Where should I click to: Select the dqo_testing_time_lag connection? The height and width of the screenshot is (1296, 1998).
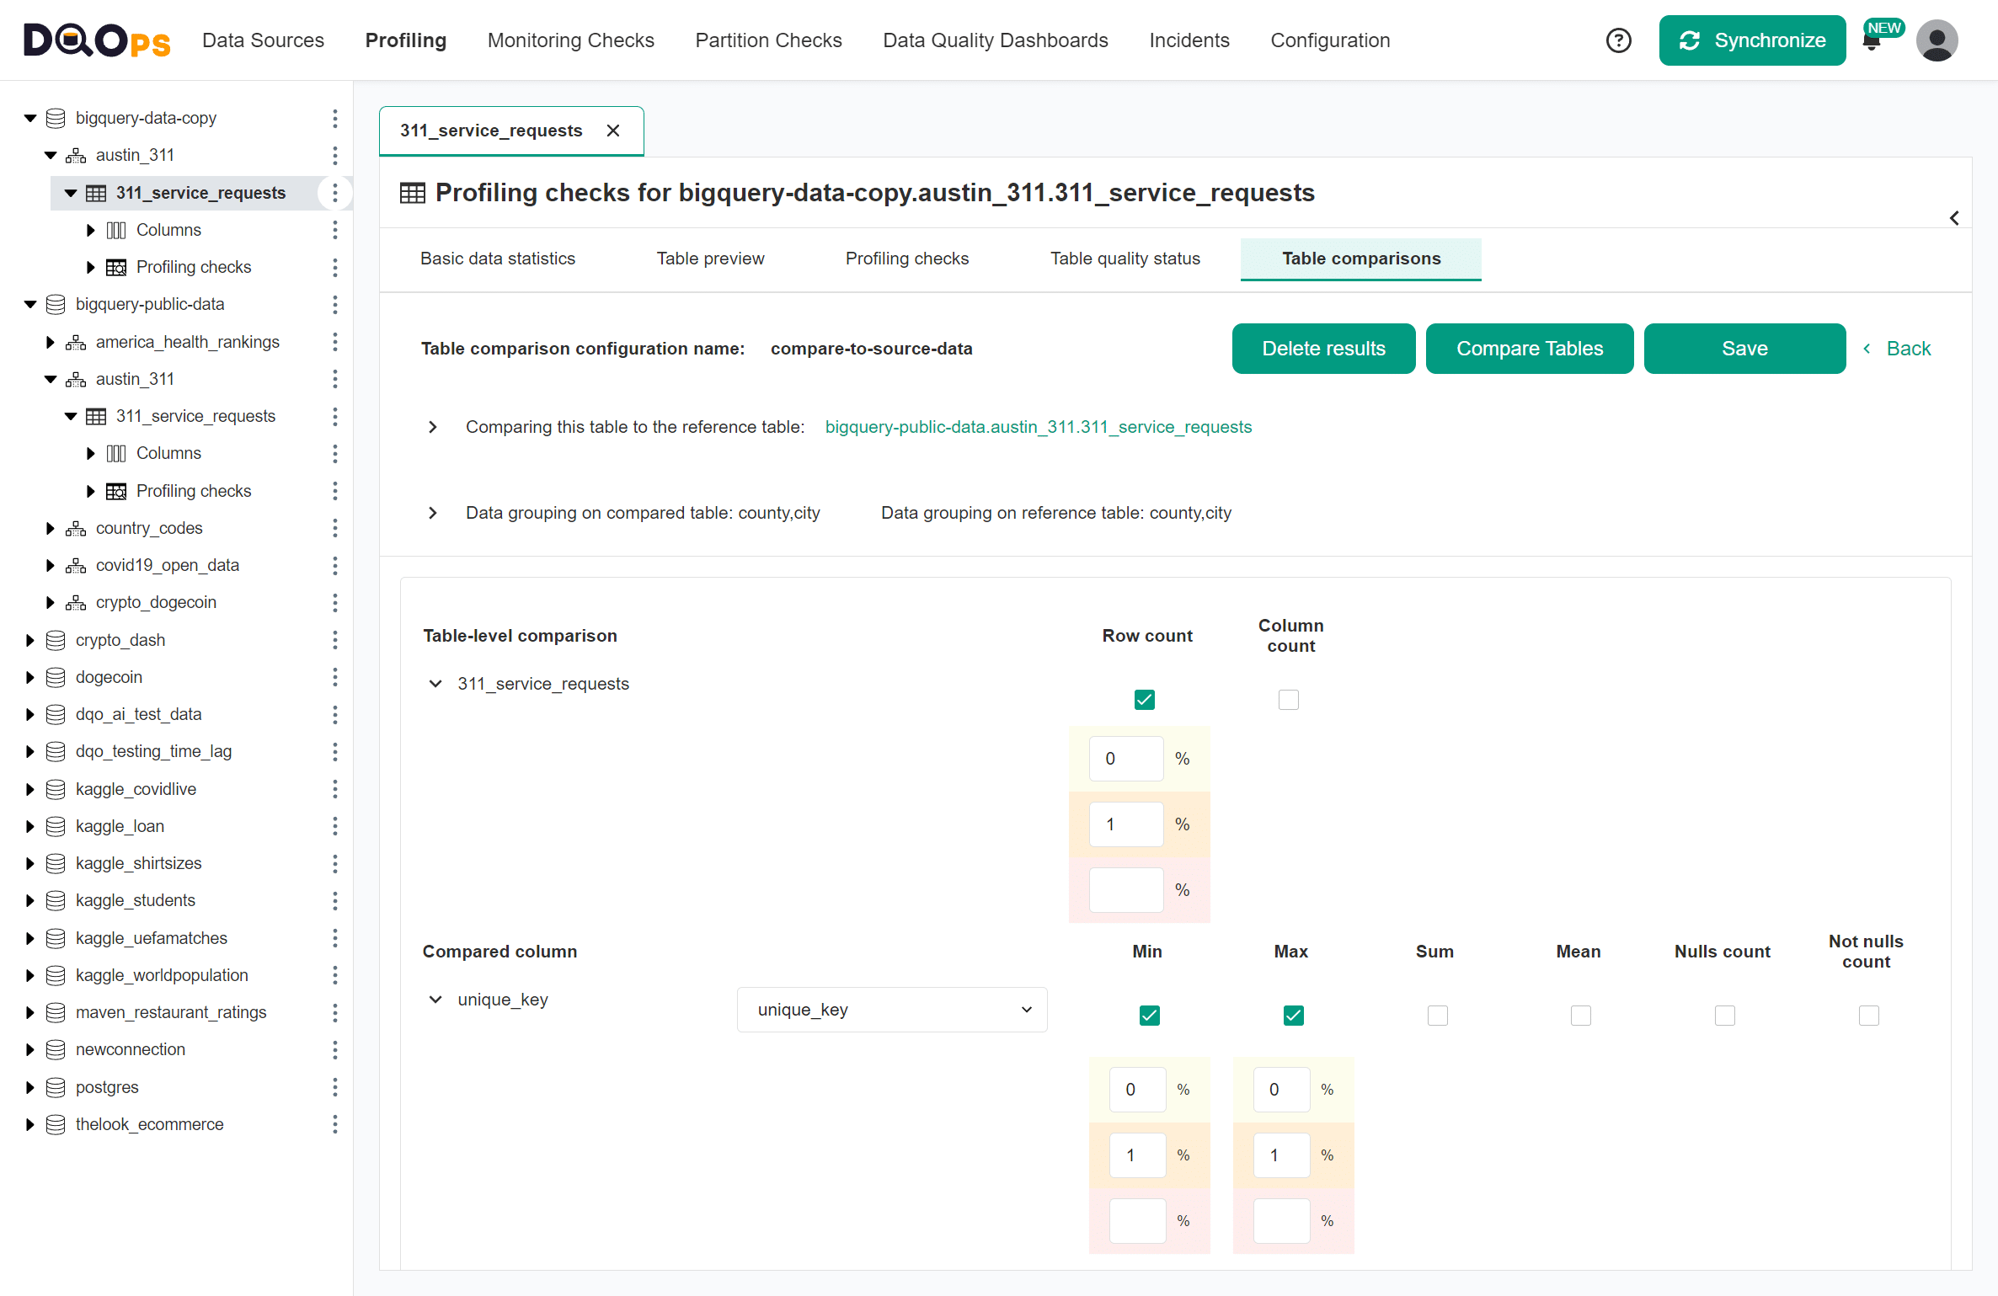pos(153,751)
